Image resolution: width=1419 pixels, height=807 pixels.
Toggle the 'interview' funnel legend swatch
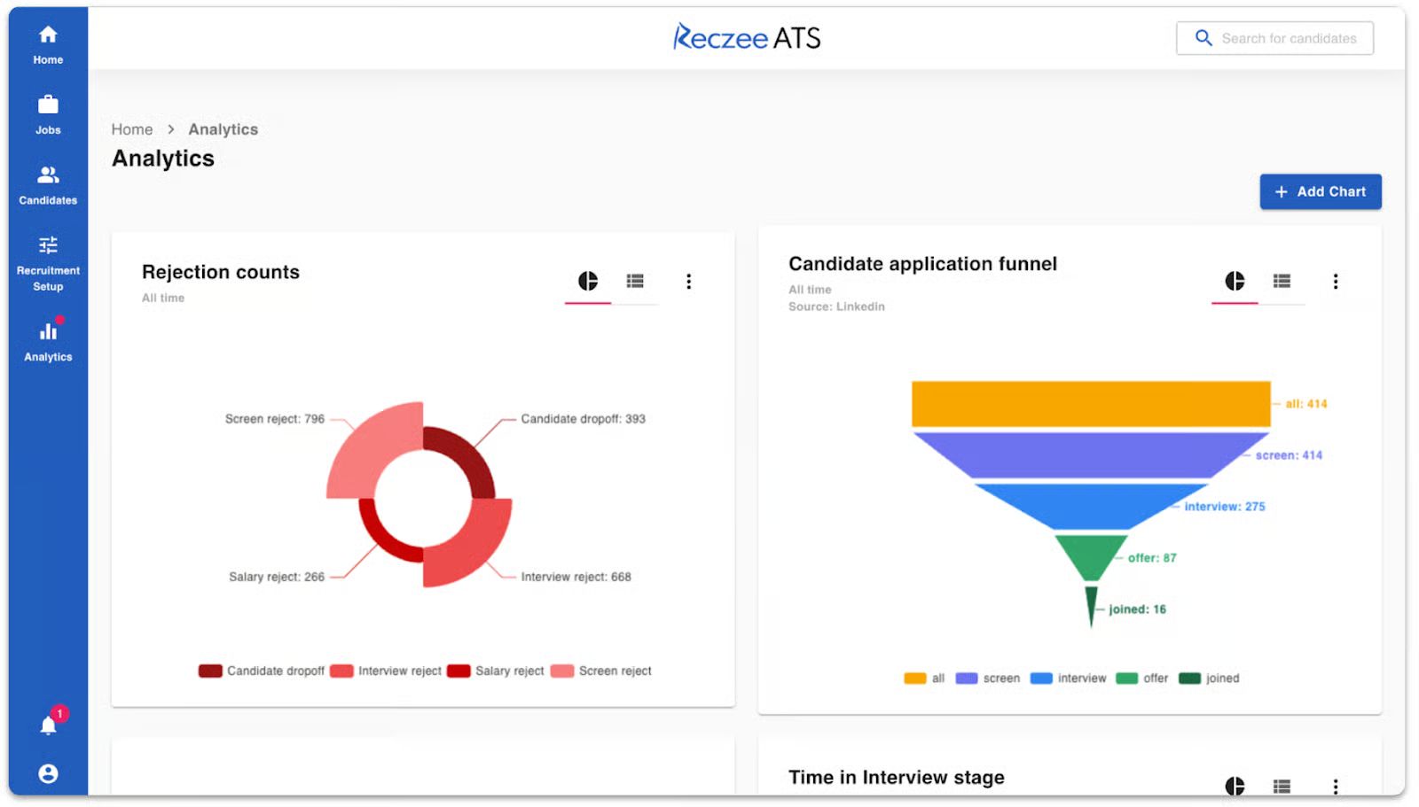(x=1041, y=679)
